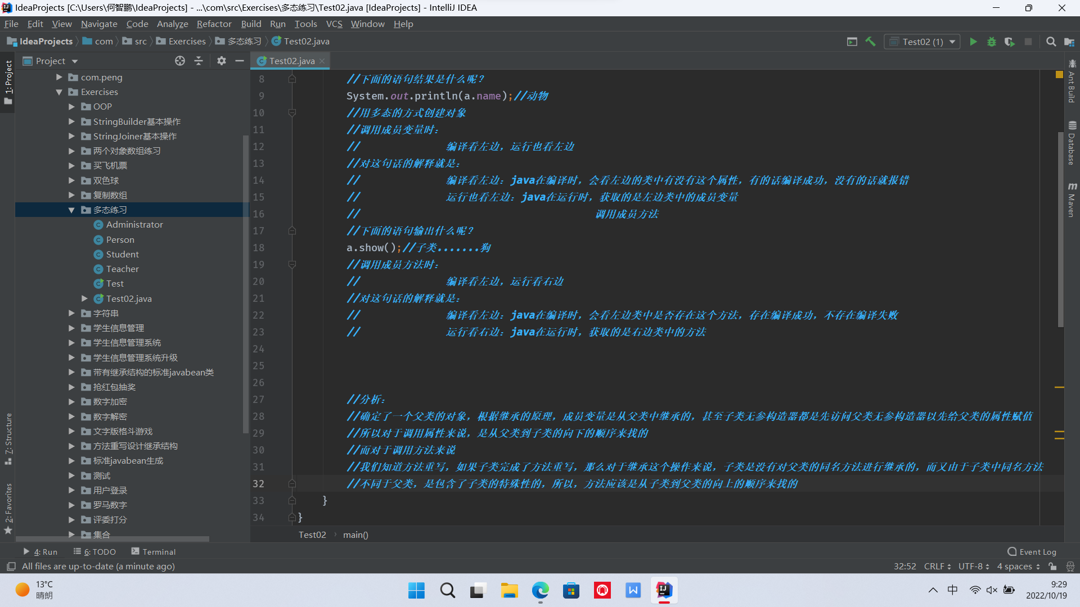Open the Teacher class file
This screenshot has width=1080, height=607.
[122, 269]
